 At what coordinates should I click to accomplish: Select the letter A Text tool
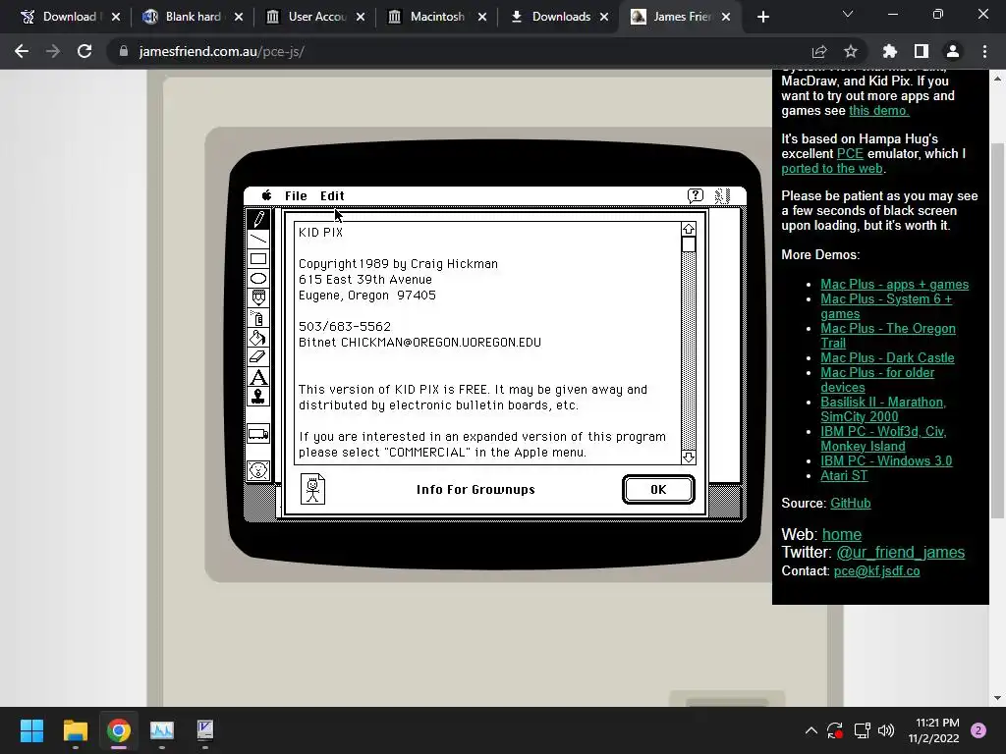258,377
